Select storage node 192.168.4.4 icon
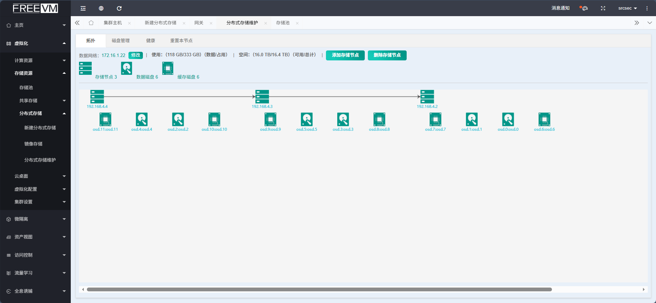This screenshot has height=303, width=656. tap(97, 97)
